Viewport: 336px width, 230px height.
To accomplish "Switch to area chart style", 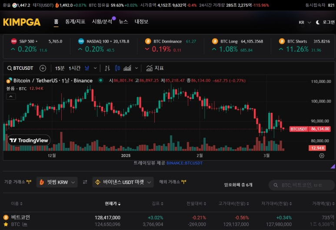I will [x=127, y=68].
